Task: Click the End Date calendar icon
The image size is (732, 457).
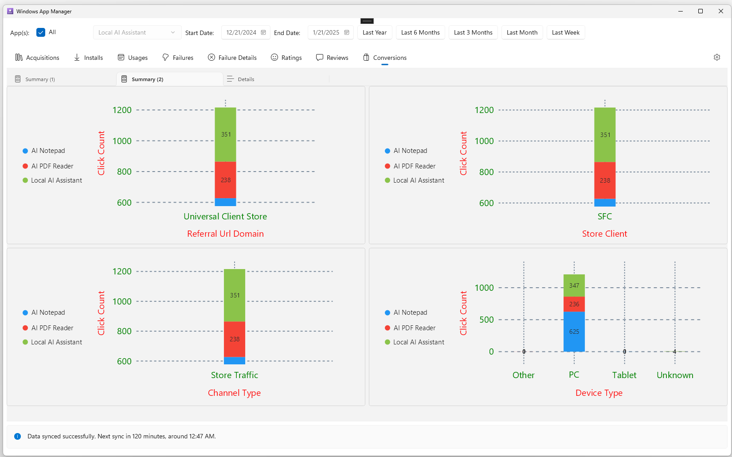Action: click(347, 32)
